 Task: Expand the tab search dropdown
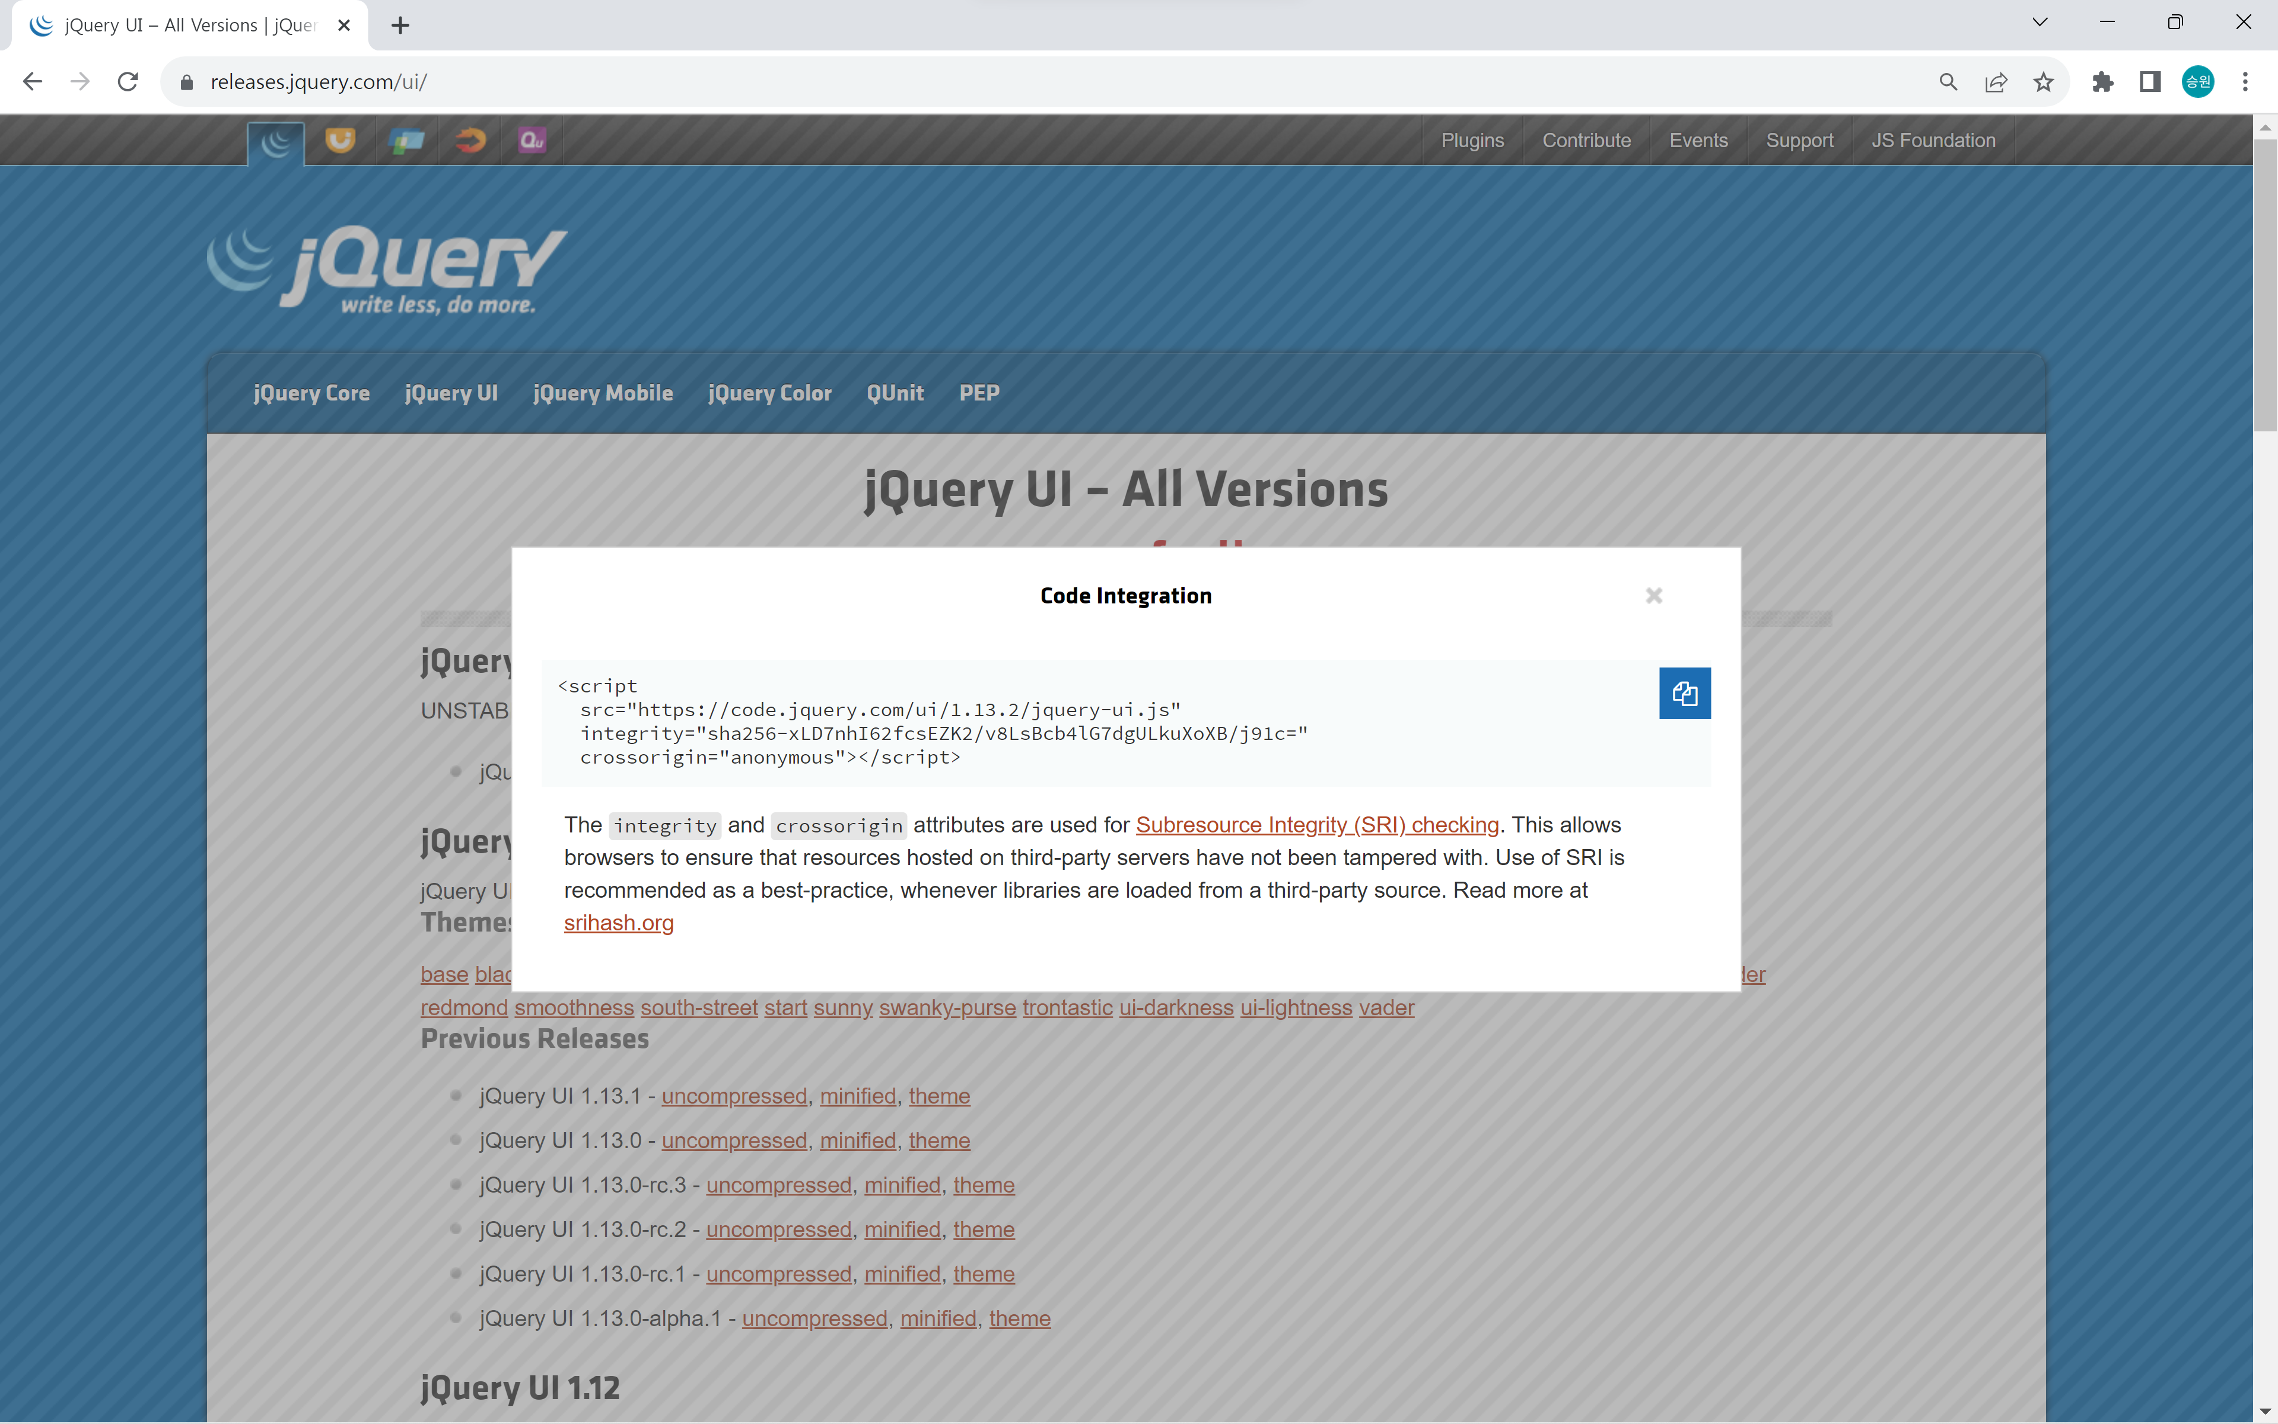click(x=2040, y=23)
